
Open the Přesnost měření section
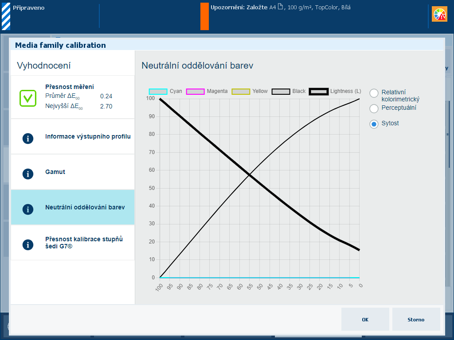[73, 97]
